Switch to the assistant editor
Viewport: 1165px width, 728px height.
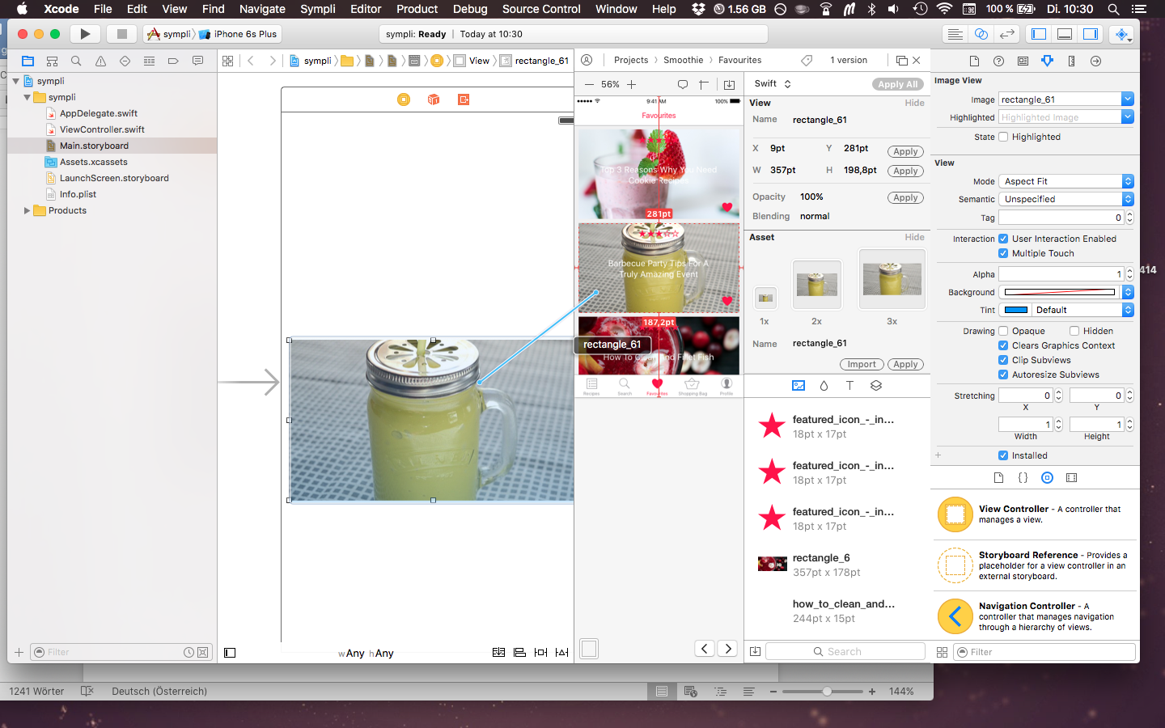(981, 34)
